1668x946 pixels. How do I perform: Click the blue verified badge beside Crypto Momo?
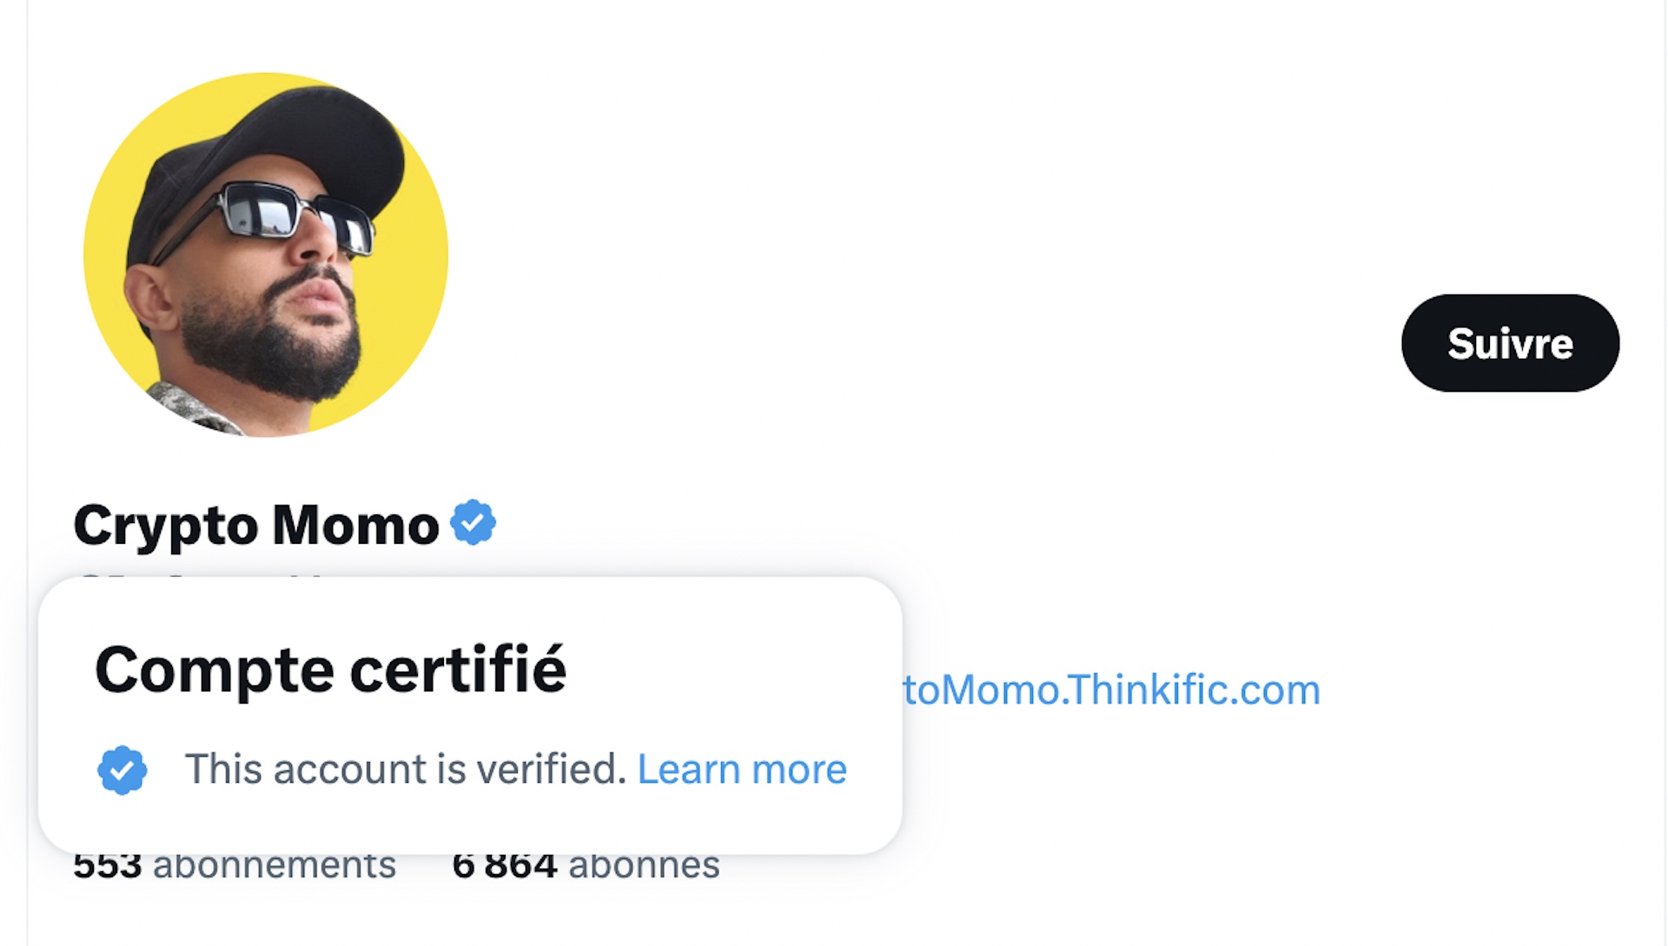click(473, 523)
